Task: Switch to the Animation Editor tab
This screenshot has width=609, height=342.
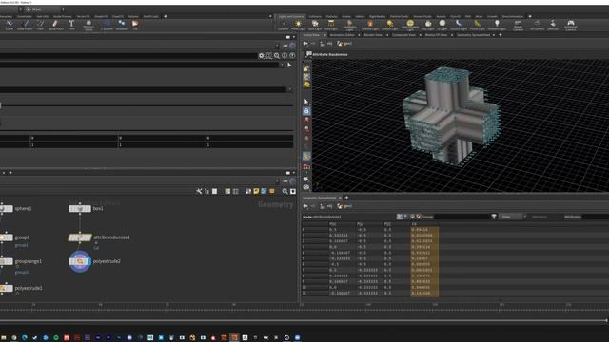Action: (342, 35)
